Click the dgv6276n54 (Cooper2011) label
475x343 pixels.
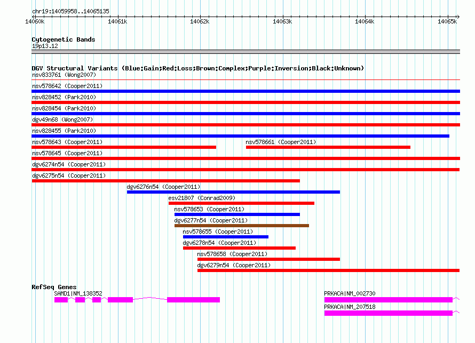[x=164, y=187]
